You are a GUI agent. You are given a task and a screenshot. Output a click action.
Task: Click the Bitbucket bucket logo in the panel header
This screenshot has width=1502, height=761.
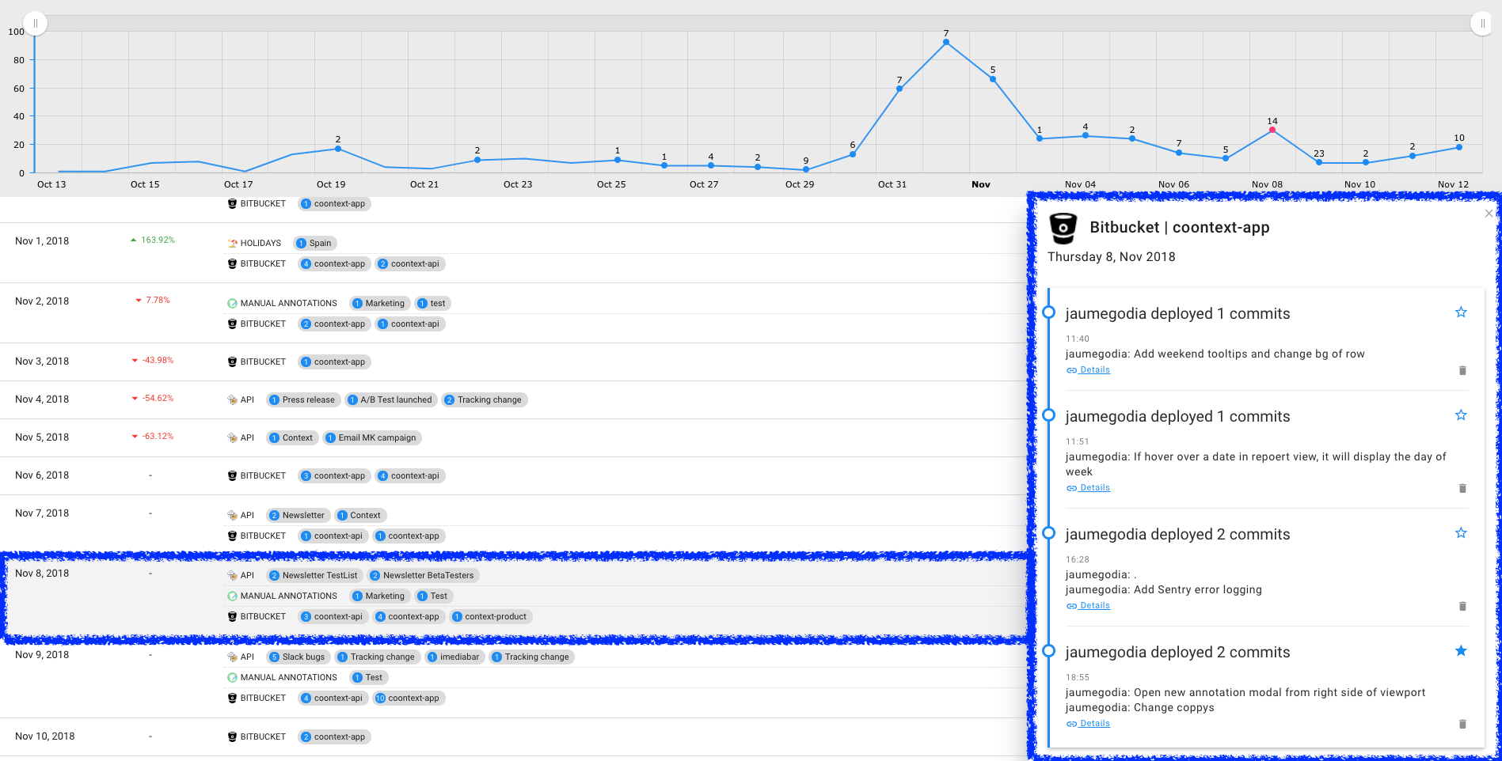pos(1063,228)
